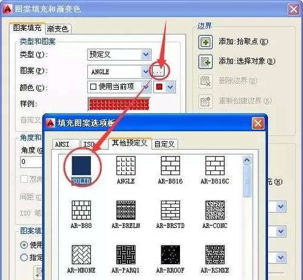The width and height of the screenshot is (303, 280).
Task: Select the AR-HBONE herringbone pattern
Action: 81,255
